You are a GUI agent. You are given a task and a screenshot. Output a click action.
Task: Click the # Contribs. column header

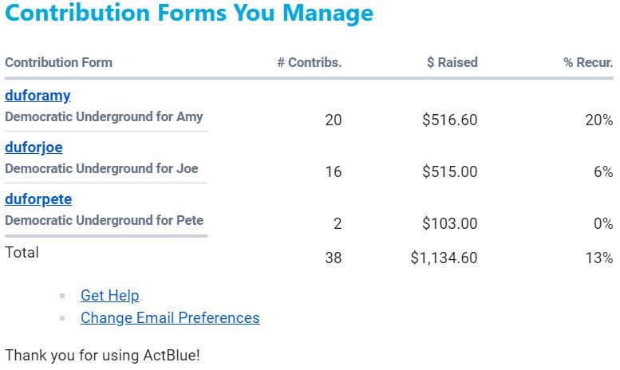[x=309, y=62]
